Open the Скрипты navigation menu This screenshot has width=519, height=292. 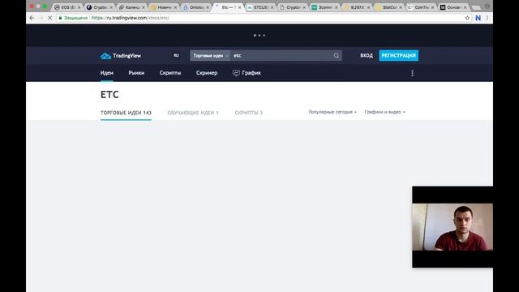pyautogui.click(x=170, y=73)
